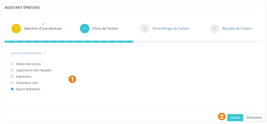
Task: Click the orange annotation badge number 1
Action: point(72,79)
